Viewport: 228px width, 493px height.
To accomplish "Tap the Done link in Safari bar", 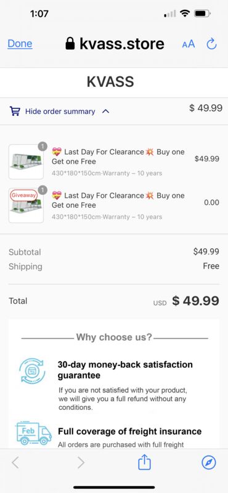I will 20,44.
